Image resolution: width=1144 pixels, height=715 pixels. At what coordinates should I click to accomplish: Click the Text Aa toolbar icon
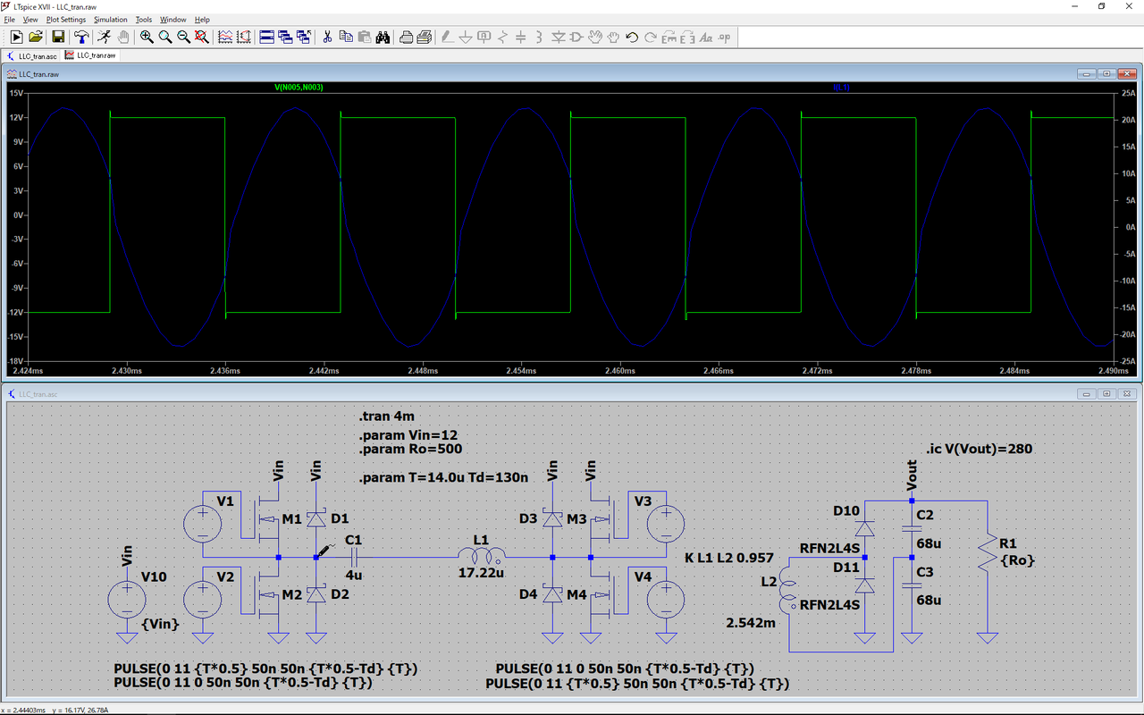706,37
